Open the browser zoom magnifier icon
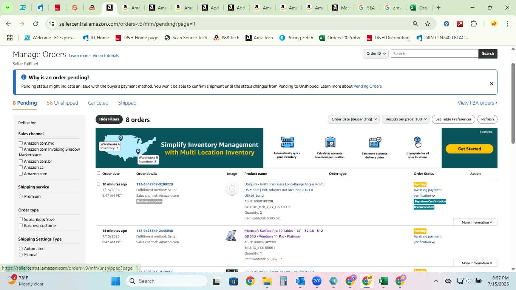 pos(415,24)
